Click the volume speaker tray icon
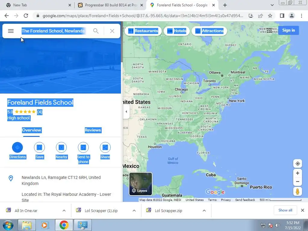Image resolution: width=308 pixels, height=231 pixels. [x=277, y=225]
